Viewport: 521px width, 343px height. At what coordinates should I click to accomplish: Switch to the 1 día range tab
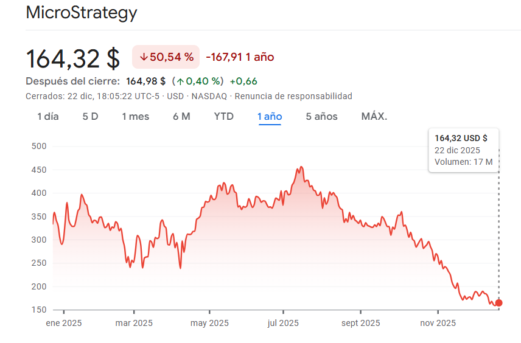tap(48, 116)
